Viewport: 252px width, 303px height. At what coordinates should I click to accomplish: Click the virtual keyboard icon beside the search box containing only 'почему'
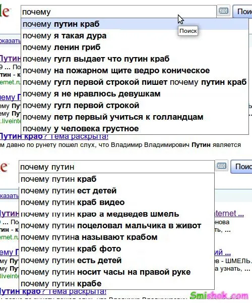pos(223,11)
